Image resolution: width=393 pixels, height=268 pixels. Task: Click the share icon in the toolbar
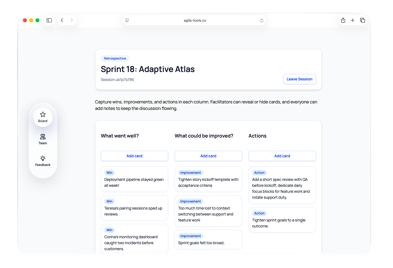(343, 20)
